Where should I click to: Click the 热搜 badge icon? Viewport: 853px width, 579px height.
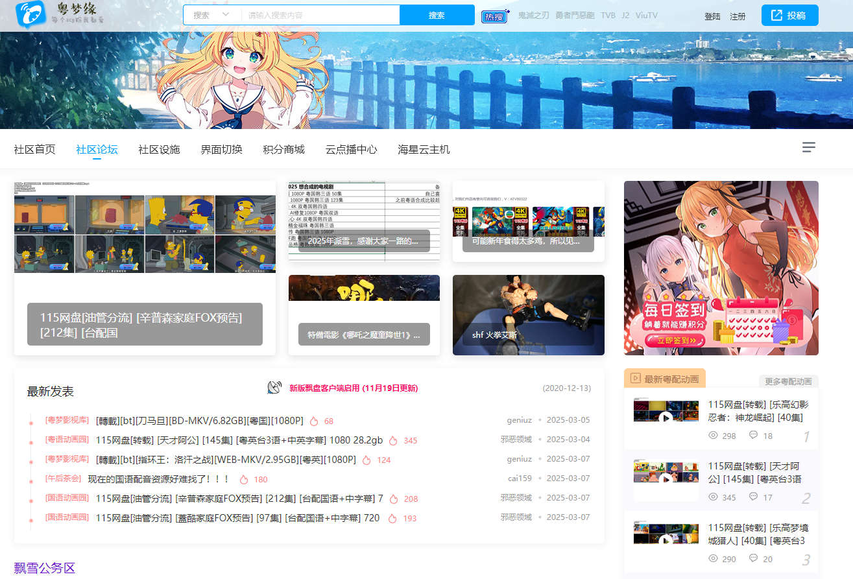(494, 16)
